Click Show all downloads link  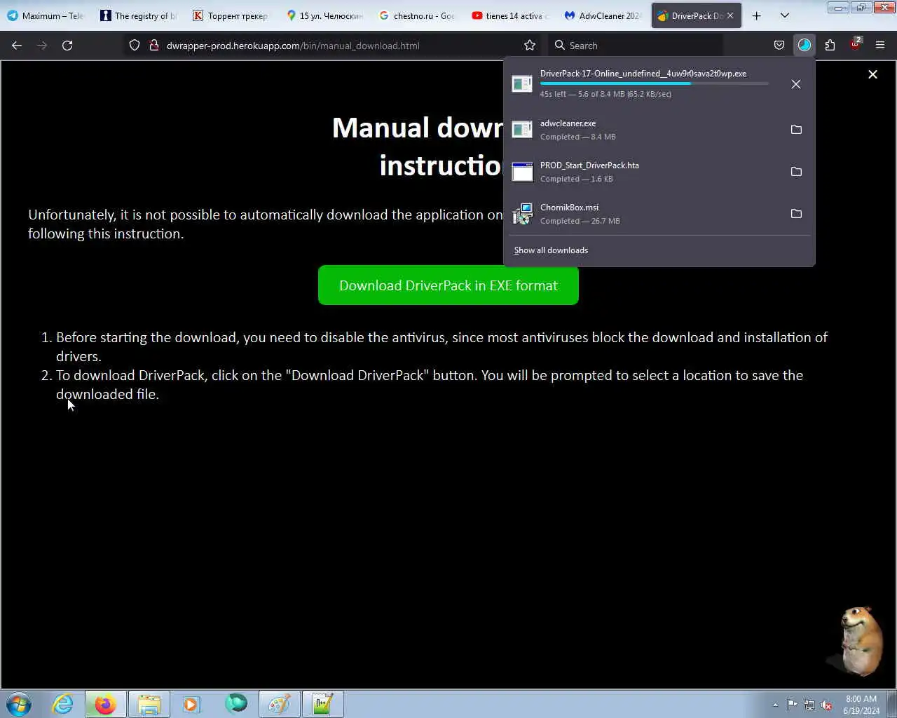click(x=551, y=250)
